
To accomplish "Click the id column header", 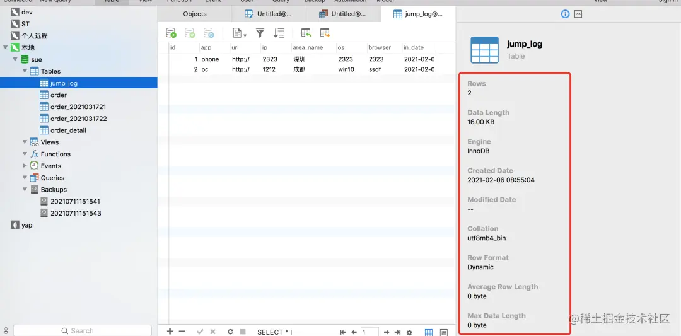I will point(184,47).
